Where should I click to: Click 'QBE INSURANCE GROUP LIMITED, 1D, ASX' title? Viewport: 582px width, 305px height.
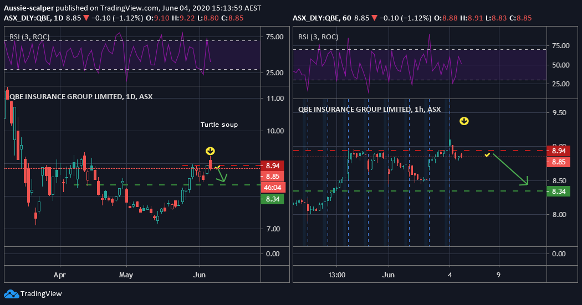tap(81, 96)
